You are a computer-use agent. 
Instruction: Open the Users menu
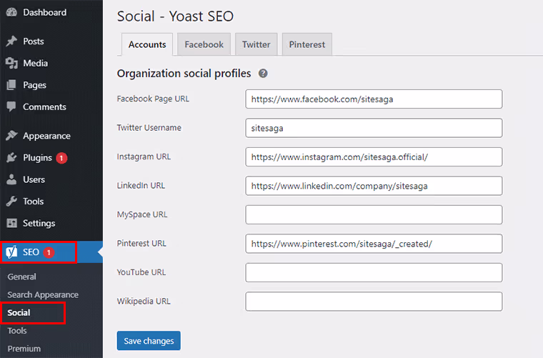[34, 179]
